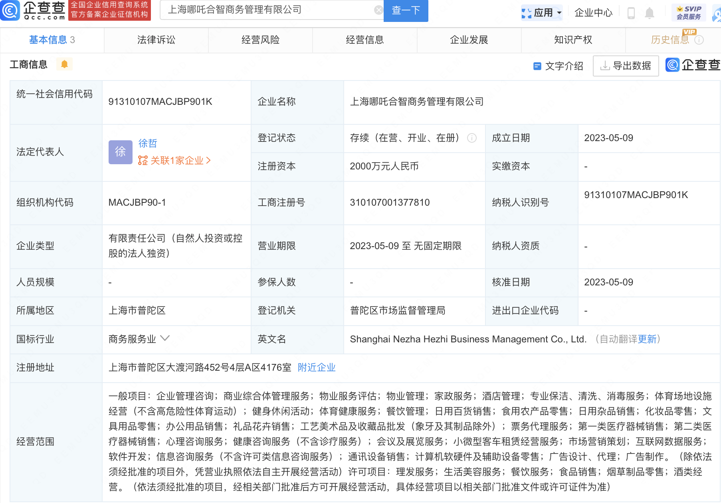721x503 pixels.
Task: Click the 有限责任公司 enterprise type cell
Action: point(176,246)
